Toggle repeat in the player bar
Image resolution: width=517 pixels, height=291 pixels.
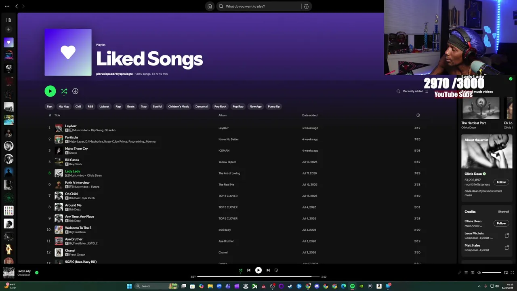coord(276,270)
